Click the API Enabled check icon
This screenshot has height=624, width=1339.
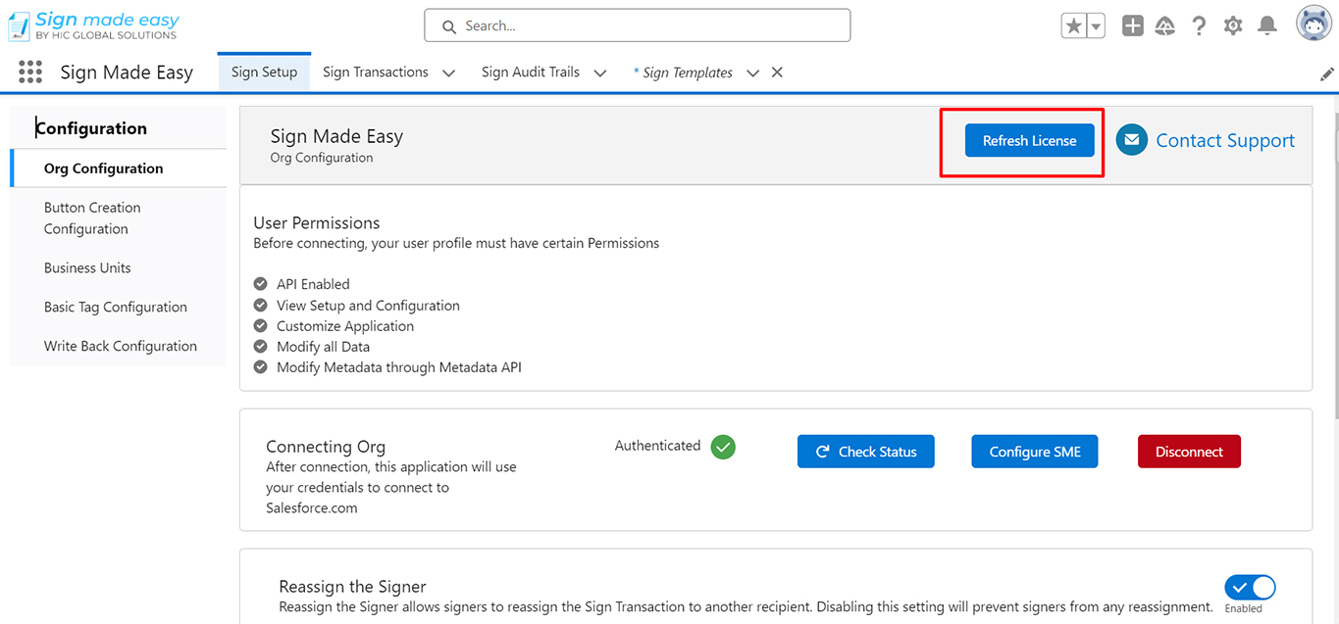pyautogui.click(x=260, y=283)
